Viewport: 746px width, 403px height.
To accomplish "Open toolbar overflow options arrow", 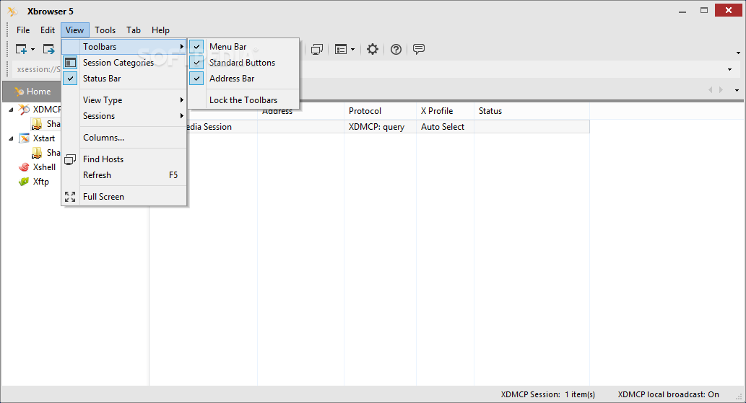I will 738,53.
